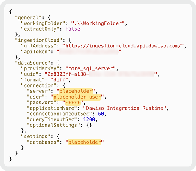The width and height of the screenshot is (196, 171).
Task: Click the "urlAddress" key
Action: pos(39,46)
